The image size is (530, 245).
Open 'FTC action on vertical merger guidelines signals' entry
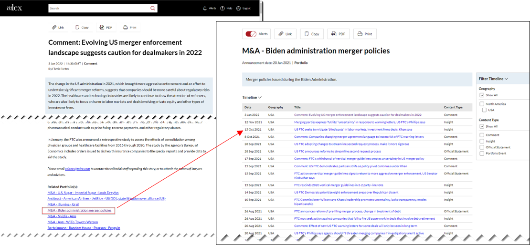[x=366, y=175]
